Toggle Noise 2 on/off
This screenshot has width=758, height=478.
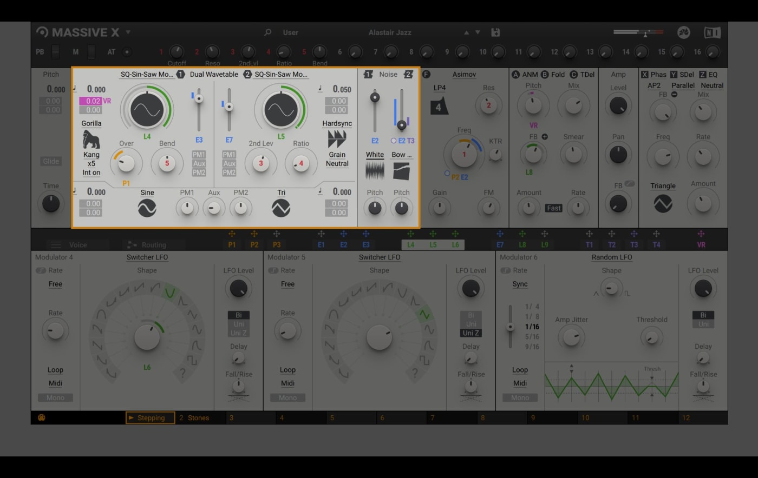coord(408,74)
